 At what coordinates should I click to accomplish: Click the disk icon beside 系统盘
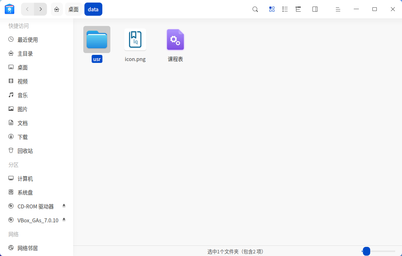(11, 192)
